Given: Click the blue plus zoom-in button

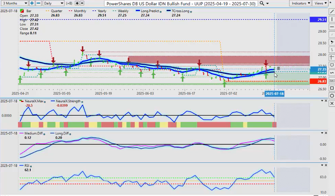Looking at the screenshot, I should coord(32,3).
